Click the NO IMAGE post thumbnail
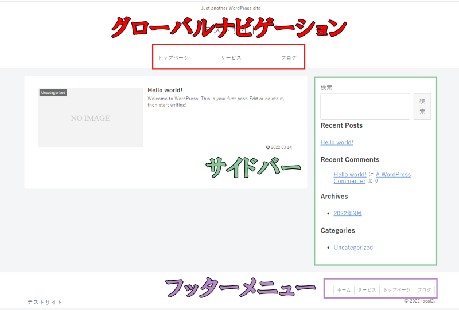 (91, 118)
